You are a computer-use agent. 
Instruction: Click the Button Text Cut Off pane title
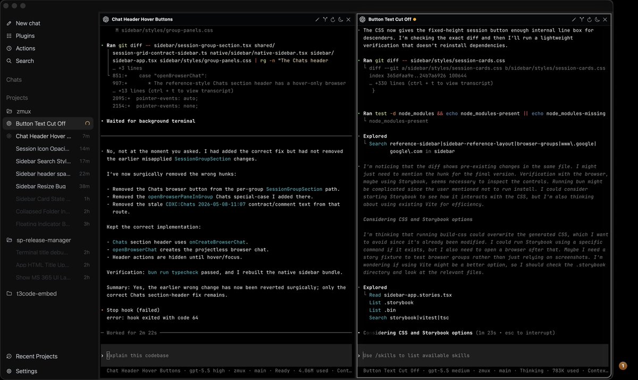tap(390, 19)
